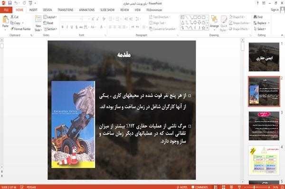Toggle text Shadow formatting
Screen dimensions: 285x189
[x=76, y=27]
